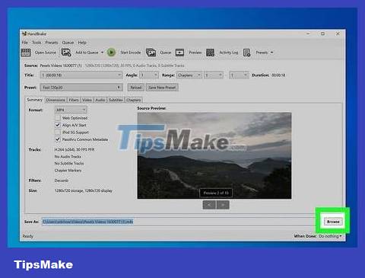Click the Add to Queue icon
The image size is (365, 278).
click(66, 53)
